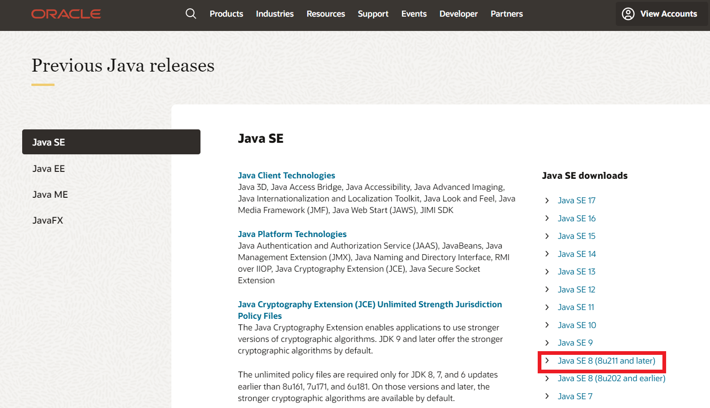
Task: Click the chevron beside Java SE 15
Action: point(547,236)
